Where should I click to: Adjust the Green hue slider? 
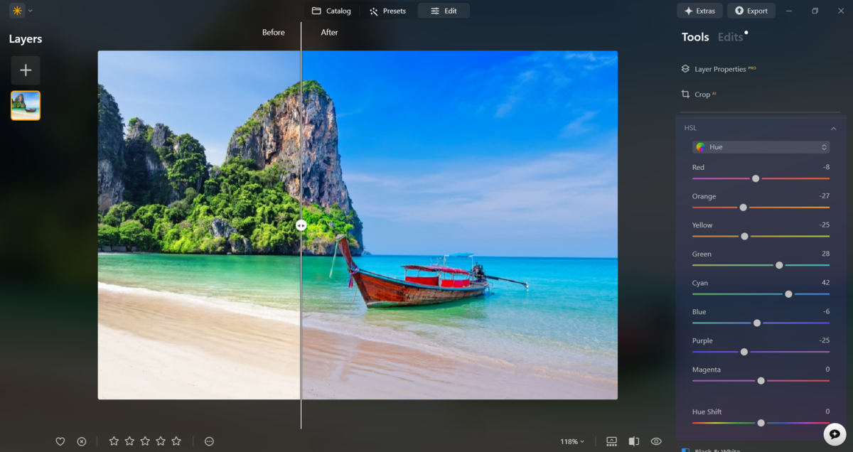[x=761, y=265]
